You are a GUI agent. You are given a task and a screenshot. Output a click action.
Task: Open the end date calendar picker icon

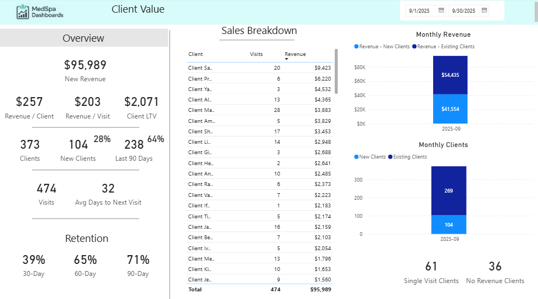484,10
